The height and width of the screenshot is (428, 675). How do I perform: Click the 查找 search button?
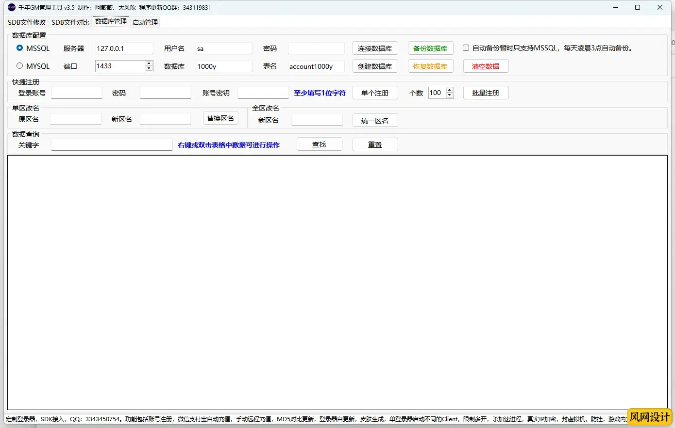pos(319,144)
